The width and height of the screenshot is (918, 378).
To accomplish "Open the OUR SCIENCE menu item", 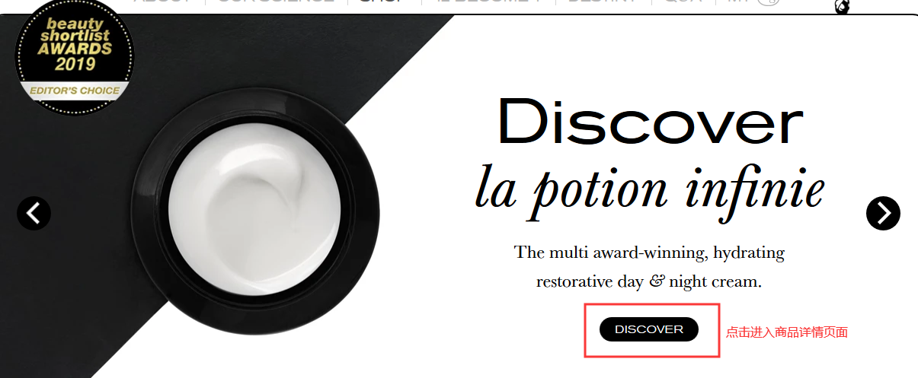I will point(276,2).
